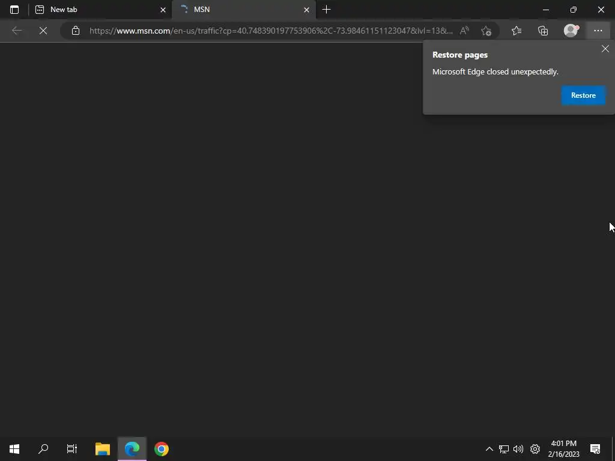Minimize the Edge window
615x461 pixels.
pyautogui.click(x=545, y=10)
